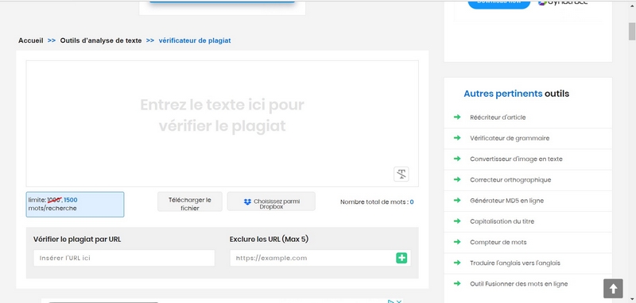Click green arrow beside Correcteur orthographique
636x303 pixels.
coord(457,179)
